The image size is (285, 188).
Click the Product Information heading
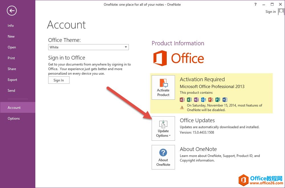click(x=178, y=43)
